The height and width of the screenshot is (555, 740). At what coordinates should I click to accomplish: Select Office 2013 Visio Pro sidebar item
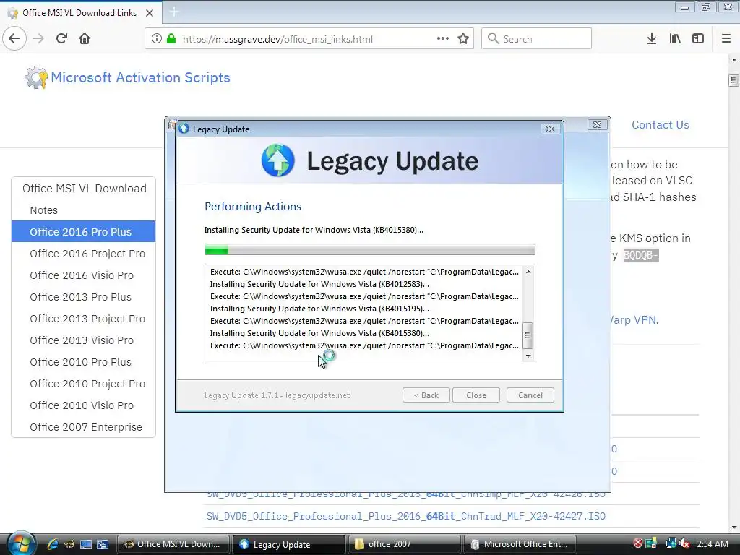82,340
